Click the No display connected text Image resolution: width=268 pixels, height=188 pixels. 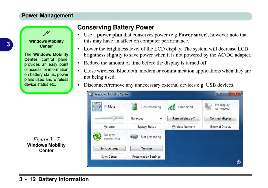click(222, 107)
